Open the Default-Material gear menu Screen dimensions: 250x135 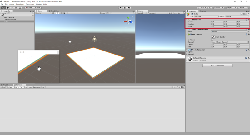tap(248, 58)
